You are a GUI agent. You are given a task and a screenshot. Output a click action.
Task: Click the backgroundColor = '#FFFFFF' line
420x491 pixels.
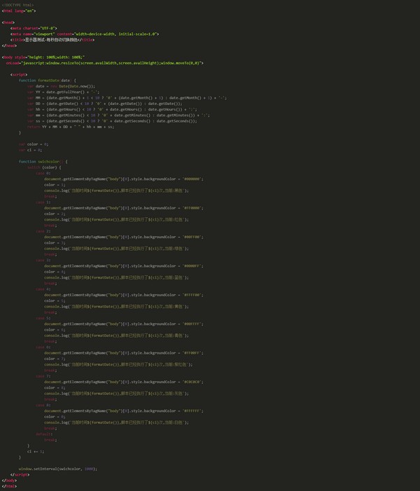tap(124, 411)
